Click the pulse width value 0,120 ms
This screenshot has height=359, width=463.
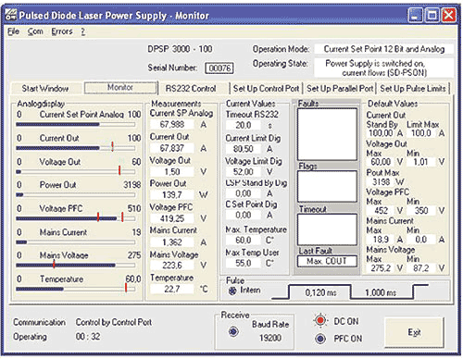pyautogui.click(x=320, y=292)
